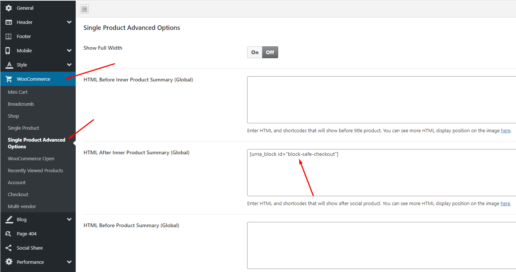The height and width of the screenshot is (272, 516).
Task: Click the WooCommerce cart icon
Action: point(9,79)
